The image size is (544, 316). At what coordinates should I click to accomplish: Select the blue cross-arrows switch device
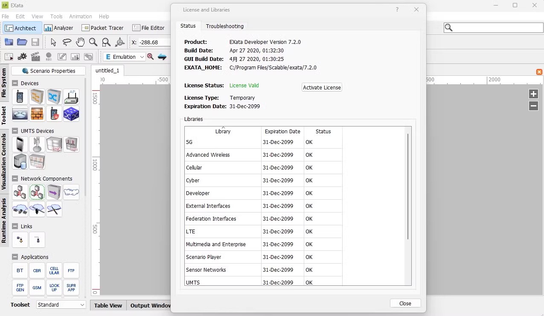coord(54,97)
